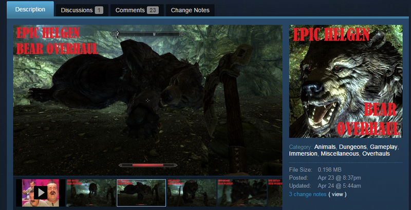This screenshot has height=210, width=411.
Task: Click the Discussions count badge 1
Action: (x=99, y=10)
